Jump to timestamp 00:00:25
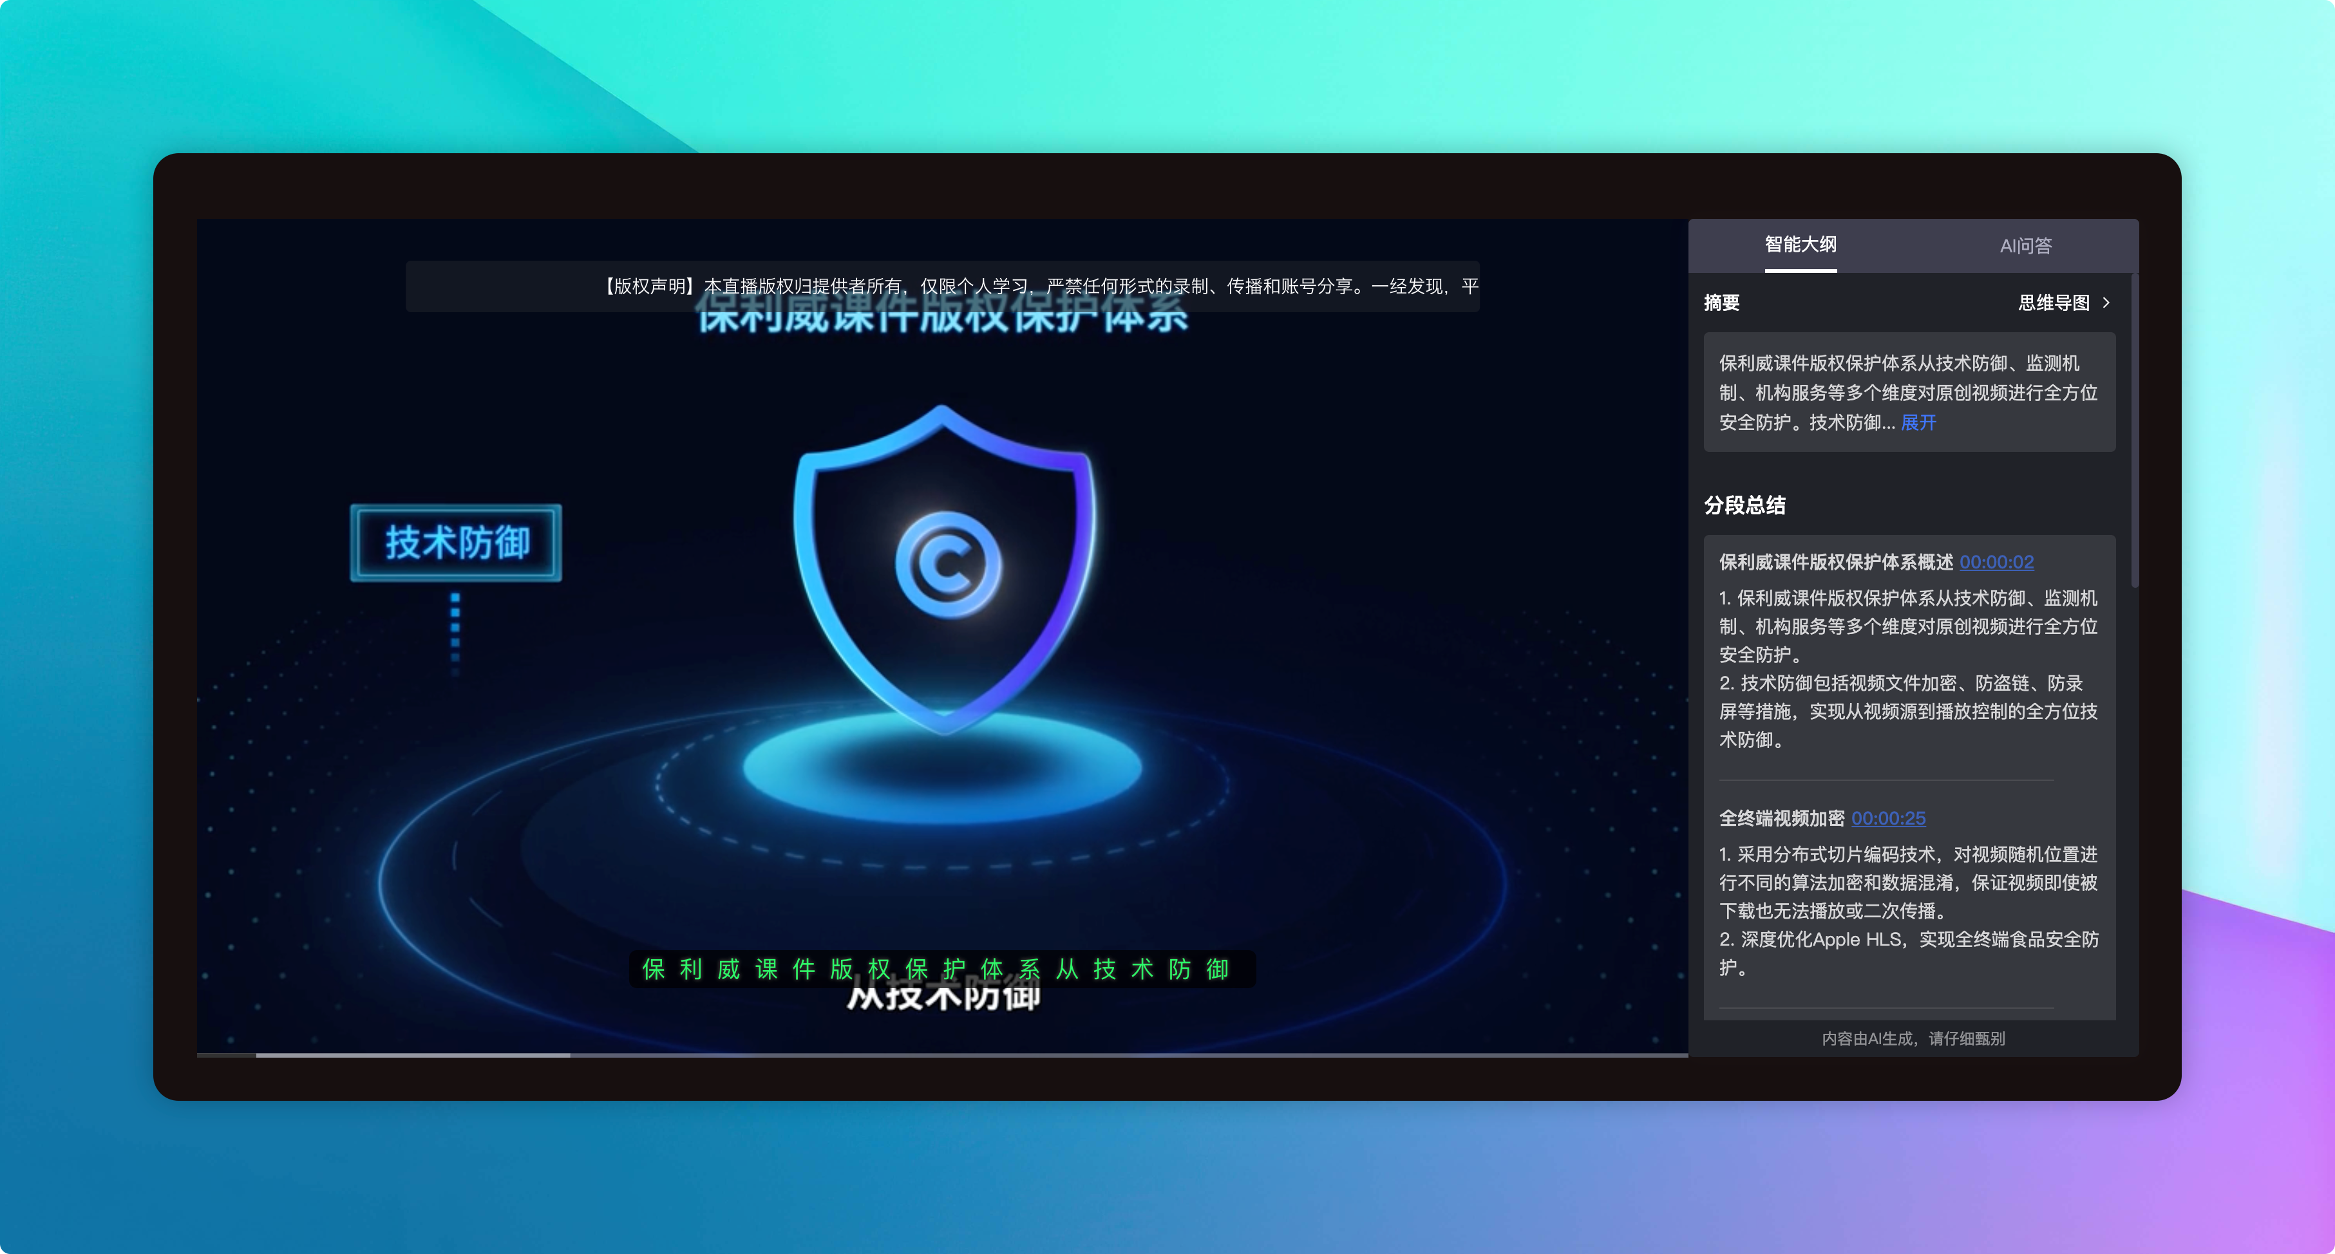The width and height of the screenshot is (2335, 1254). [x=1888, y=818]
